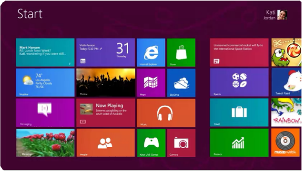The image size is (305, 172).
Task: Click the small calendar icon in the Calendar tile
Action: click(x=83, y=61)
